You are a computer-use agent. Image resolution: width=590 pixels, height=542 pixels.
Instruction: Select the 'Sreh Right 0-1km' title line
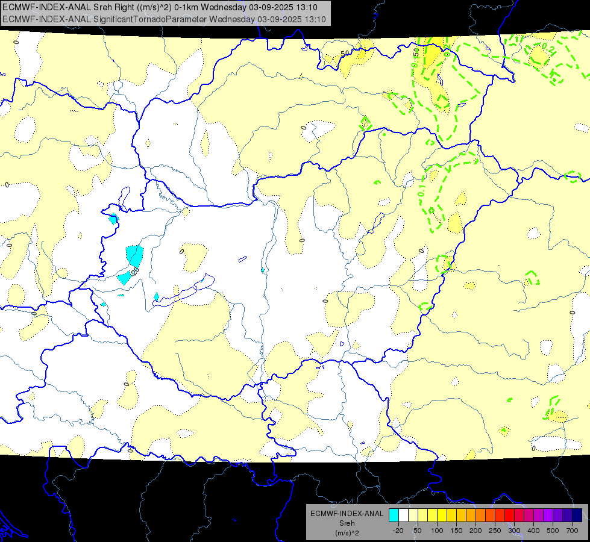[160, 7]
